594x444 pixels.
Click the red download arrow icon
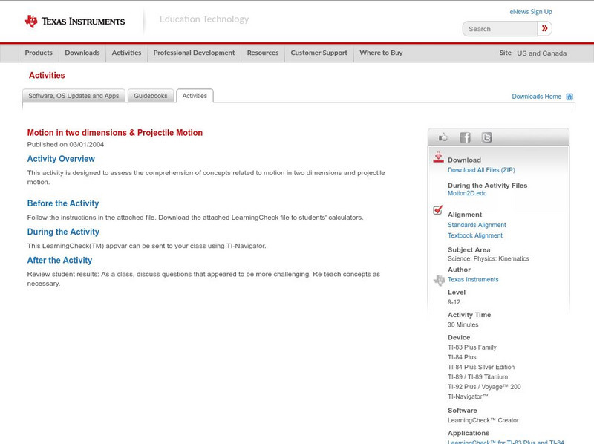click(438, 157)
